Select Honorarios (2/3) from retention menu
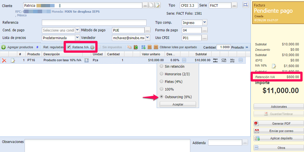 161,74
